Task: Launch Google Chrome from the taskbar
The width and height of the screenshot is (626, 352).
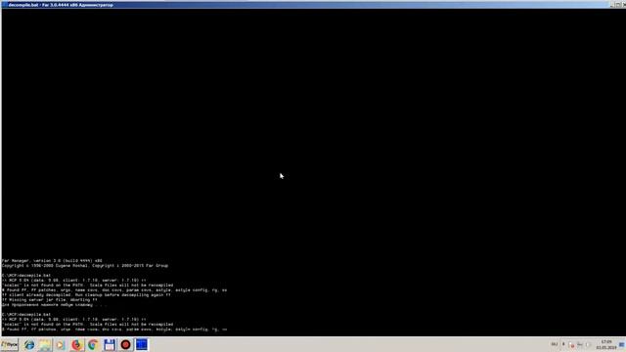Action: [93, 345]
